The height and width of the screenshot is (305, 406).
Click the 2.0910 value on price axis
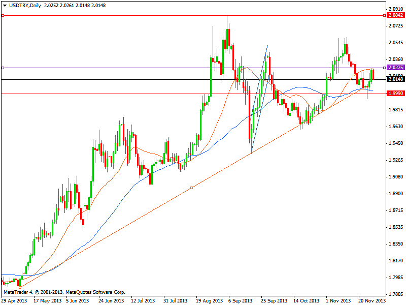tap(396, 9)
